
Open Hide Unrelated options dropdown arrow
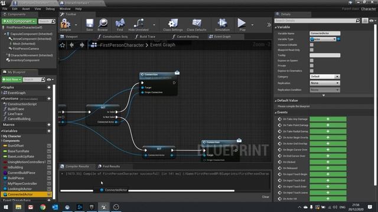(154, 25)
